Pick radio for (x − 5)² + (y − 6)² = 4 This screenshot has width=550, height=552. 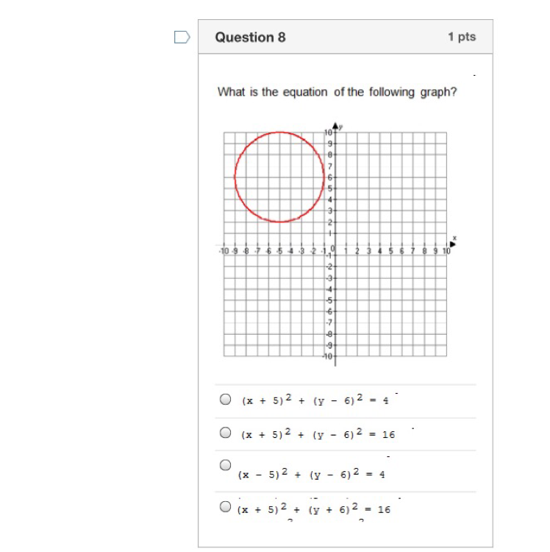pos(226,465)
